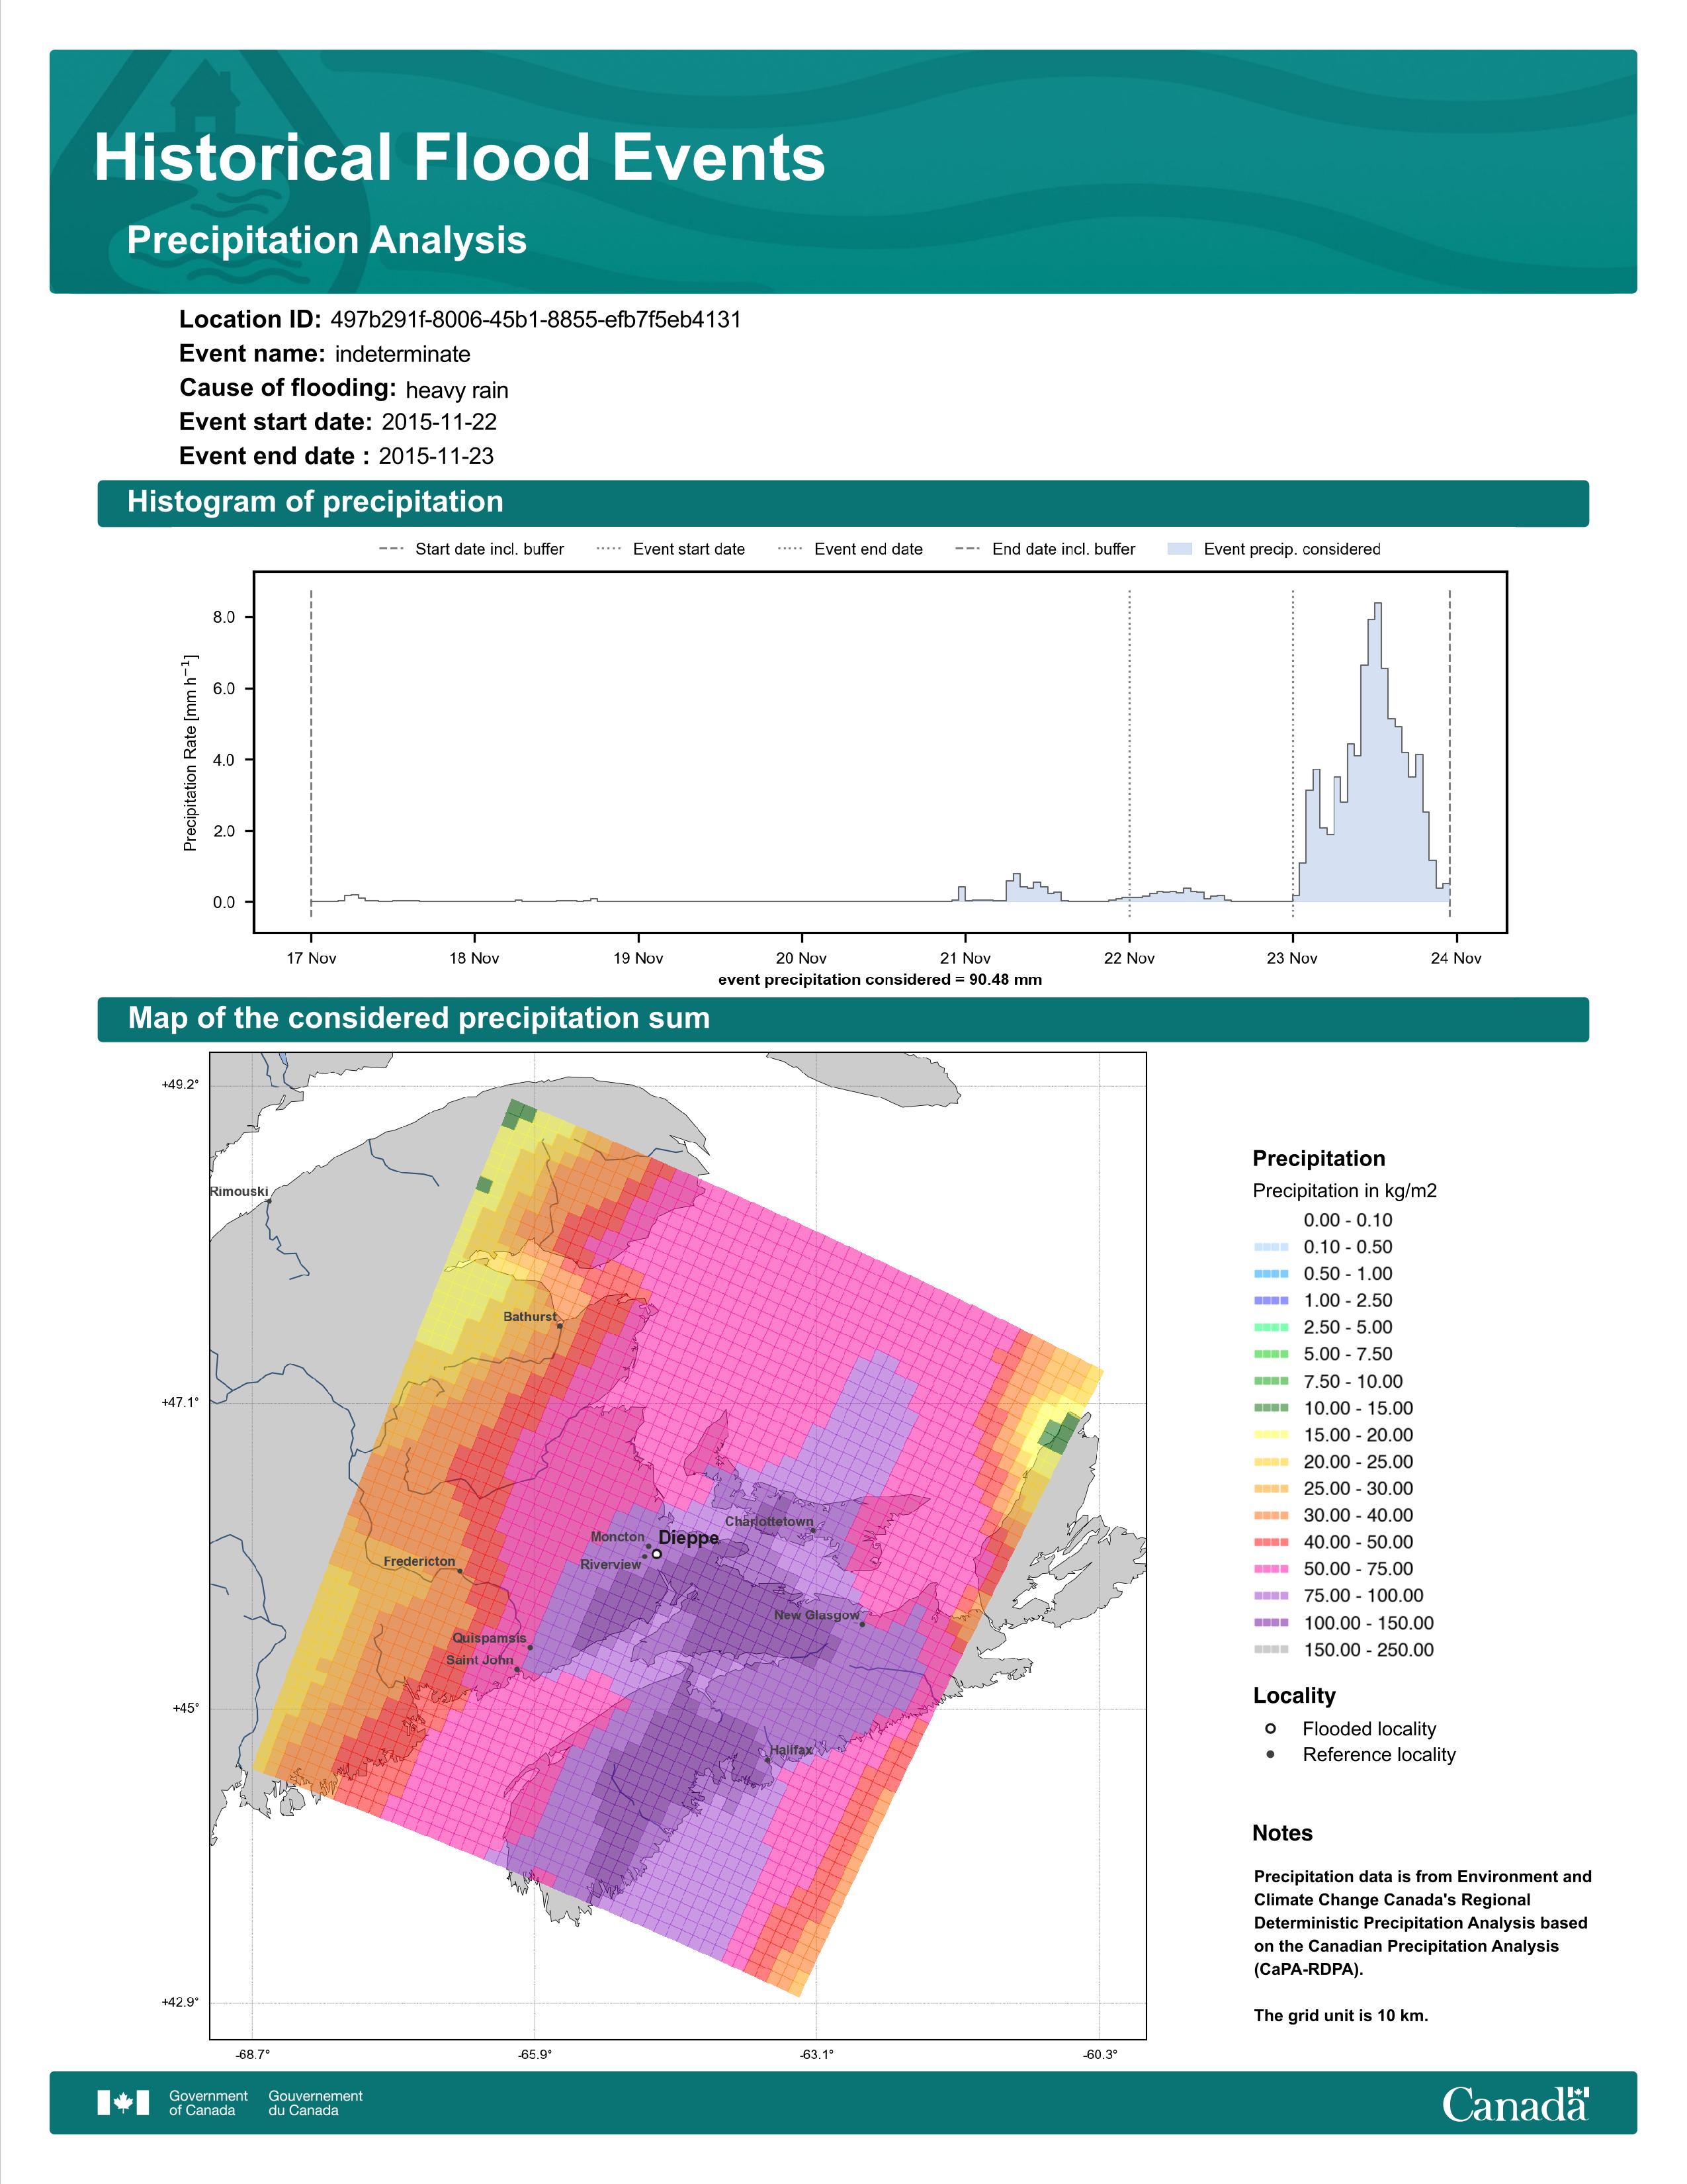Click the Flooded locality legend symbol
This screenshot has width=1687, height=2184.
pos(1270,1728)
